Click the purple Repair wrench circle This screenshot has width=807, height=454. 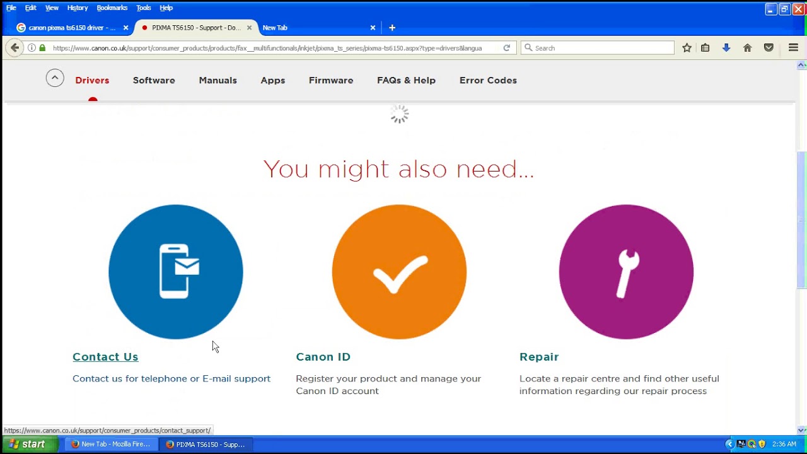[x=626, y=272]
